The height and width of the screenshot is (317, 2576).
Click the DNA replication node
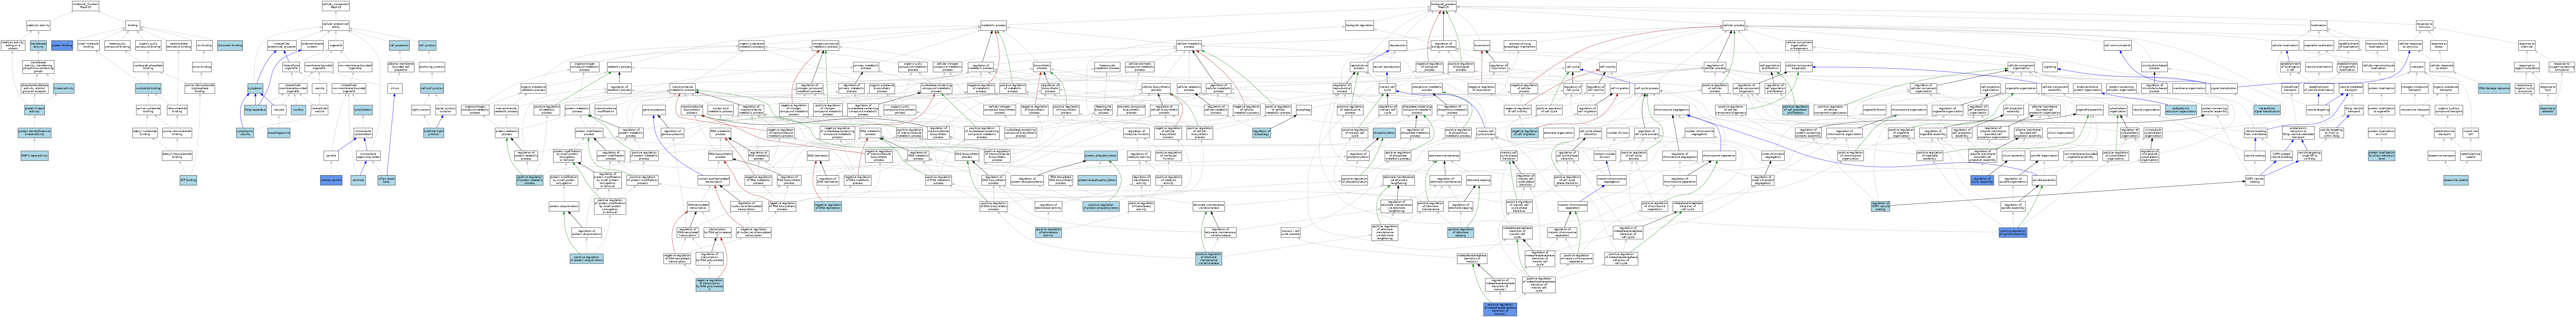tap(818, 155)
